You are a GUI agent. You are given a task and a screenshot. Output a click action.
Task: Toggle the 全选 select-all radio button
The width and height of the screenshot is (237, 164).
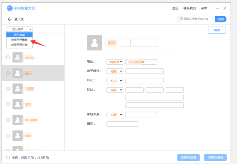click(8, 158)
